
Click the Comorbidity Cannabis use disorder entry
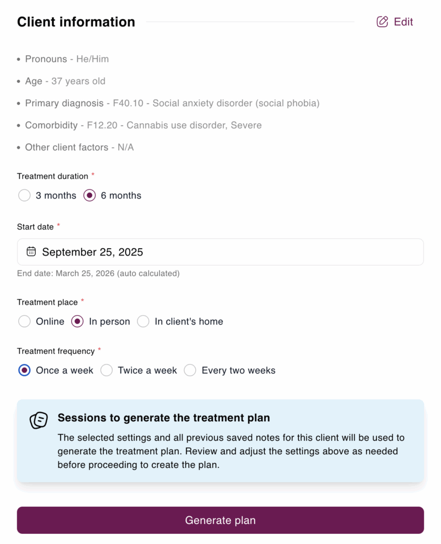coord(143,125)
